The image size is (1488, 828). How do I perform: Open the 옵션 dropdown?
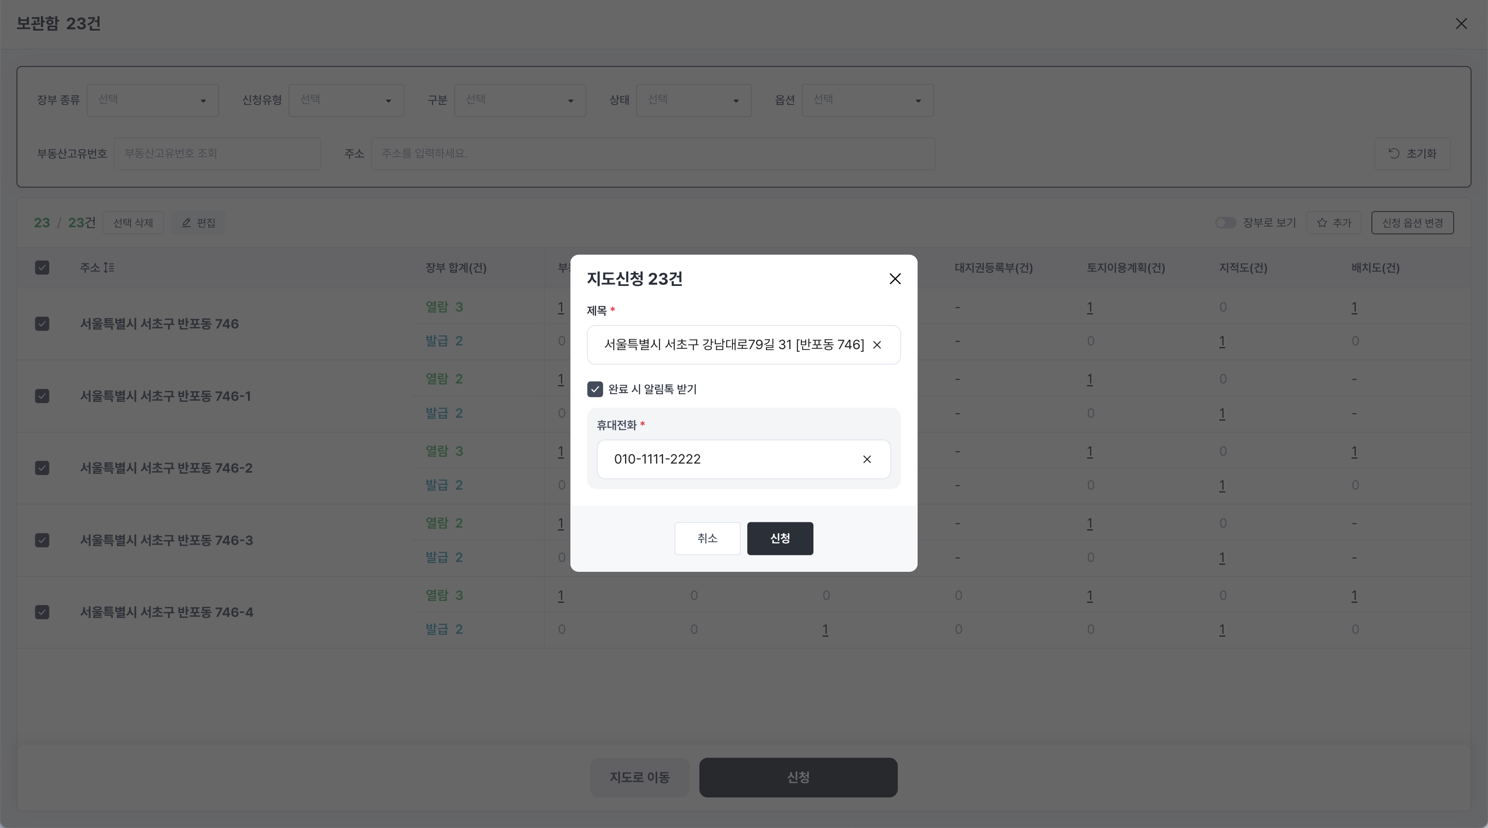(867, 100)
